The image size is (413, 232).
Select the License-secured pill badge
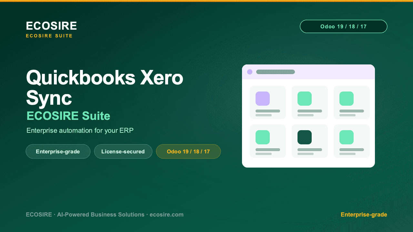[x=123, y=151]
